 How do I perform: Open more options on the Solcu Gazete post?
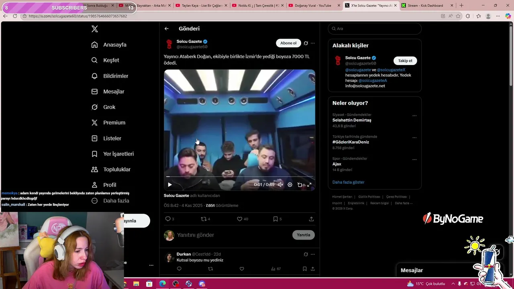pos(313,43)
